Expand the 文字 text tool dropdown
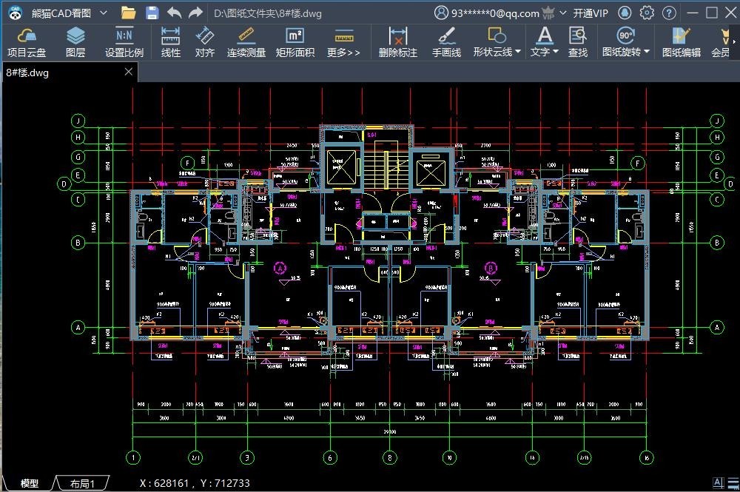This screenshot has height=492, width=740. point(556,53)
